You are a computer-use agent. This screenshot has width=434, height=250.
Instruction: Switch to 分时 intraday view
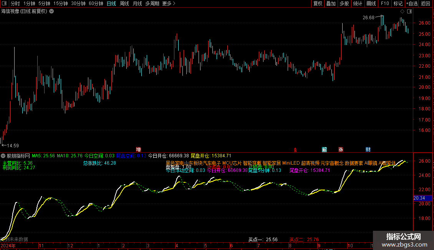coord(15,3)
